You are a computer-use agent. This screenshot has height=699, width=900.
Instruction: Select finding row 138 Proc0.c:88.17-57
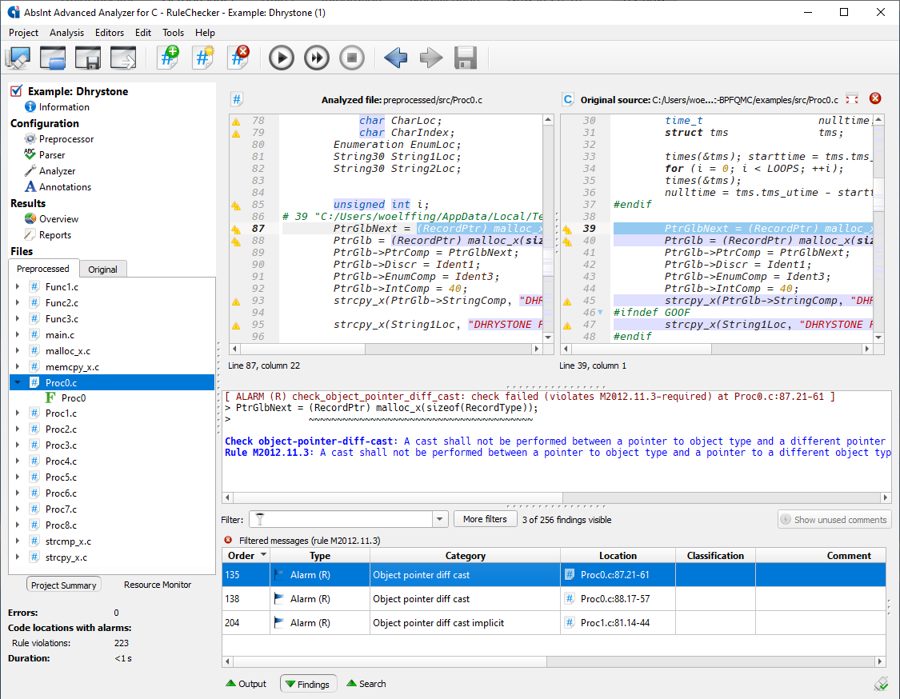click(554, 598)
